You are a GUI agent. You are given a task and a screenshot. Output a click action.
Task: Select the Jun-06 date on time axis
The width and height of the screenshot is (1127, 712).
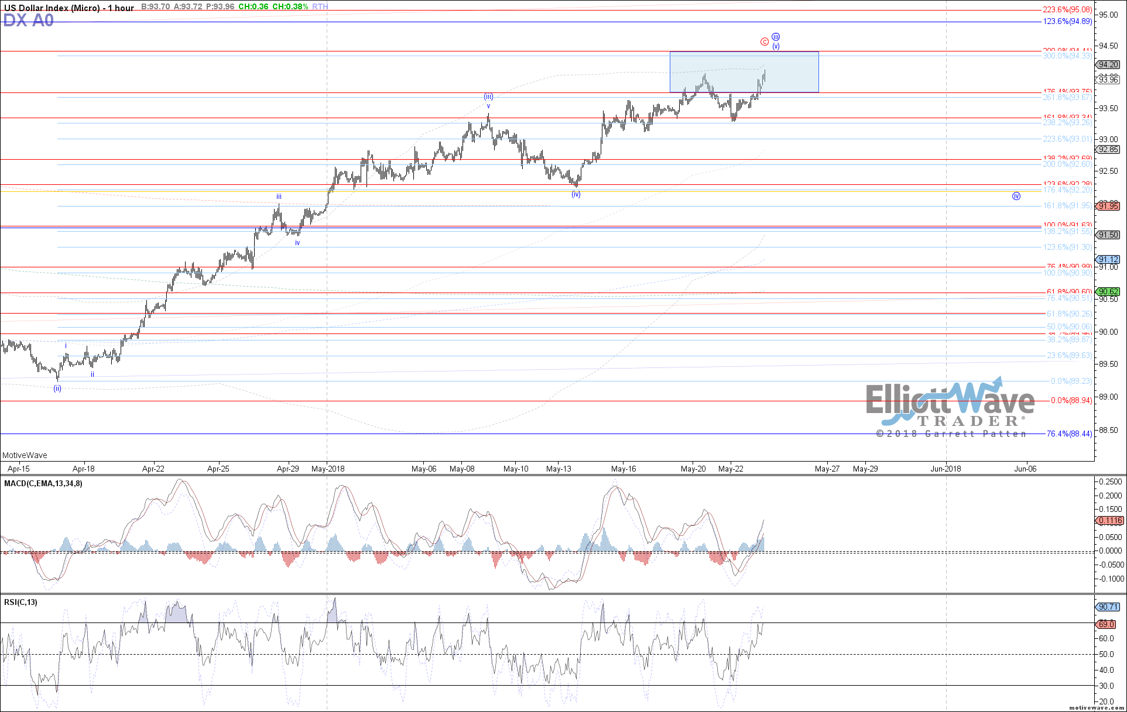click(1025, 469)
